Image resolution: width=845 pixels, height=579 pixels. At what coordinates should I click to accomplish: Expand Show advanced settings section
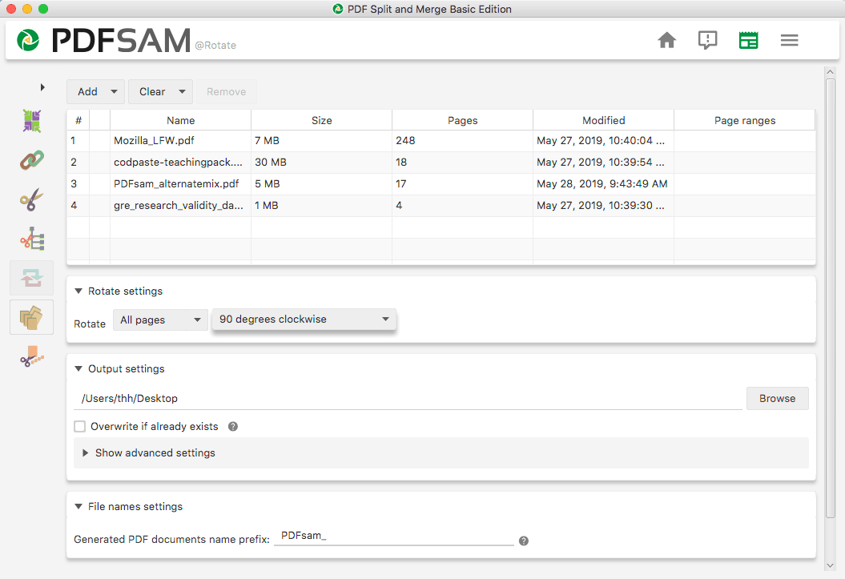tap(149, 453)
